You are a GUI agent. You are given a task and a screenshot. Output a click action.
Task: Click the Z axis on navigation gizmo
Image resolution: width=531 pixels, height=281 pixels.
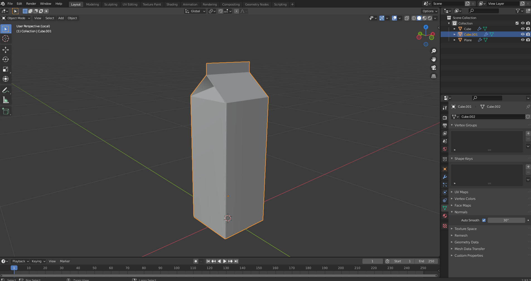pos(426,27)
